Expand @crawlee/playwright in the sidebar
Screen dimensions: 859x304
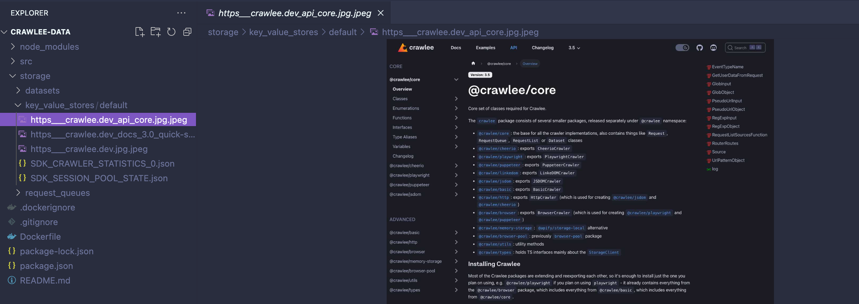tap(456, 175)
